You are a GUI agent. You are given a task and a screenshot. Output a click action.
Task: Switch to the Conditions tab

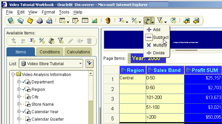50,52
